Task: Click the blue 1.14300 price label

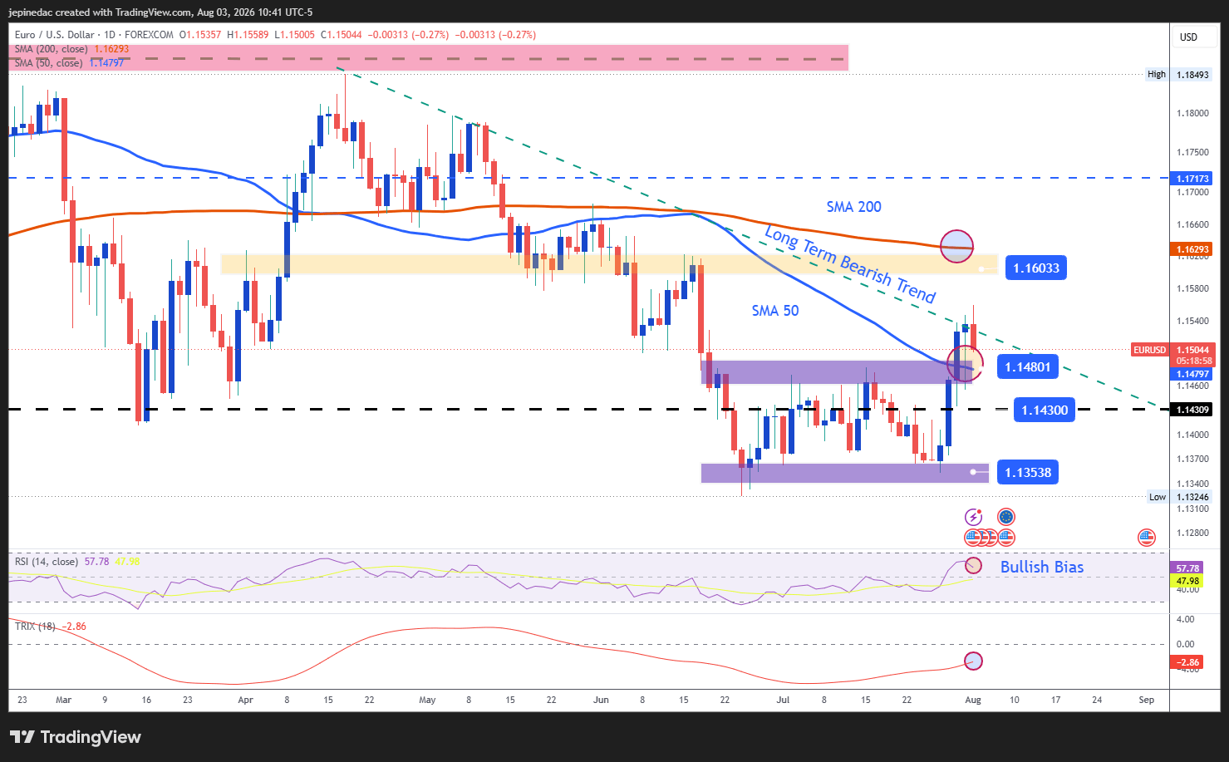Action: [1045, 410]
